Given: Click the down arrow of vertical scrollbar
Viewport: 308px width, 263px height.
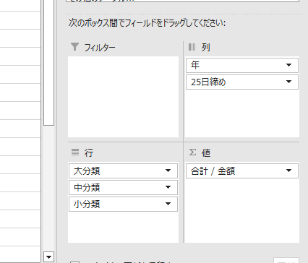Looking at the screenshot, I should pyautogui.click(x=48, y=257).
